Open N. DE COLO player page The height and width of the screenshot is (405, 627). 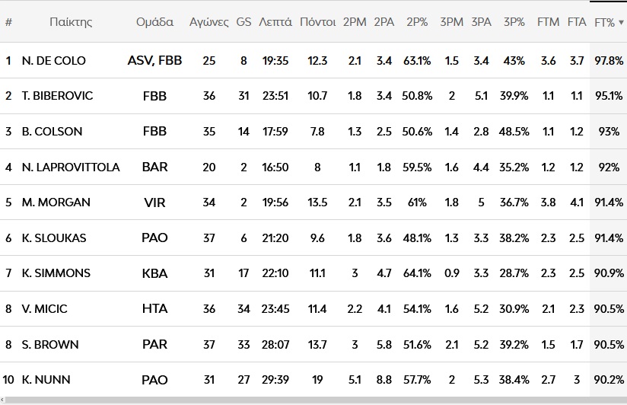click(x=54, y=61)
